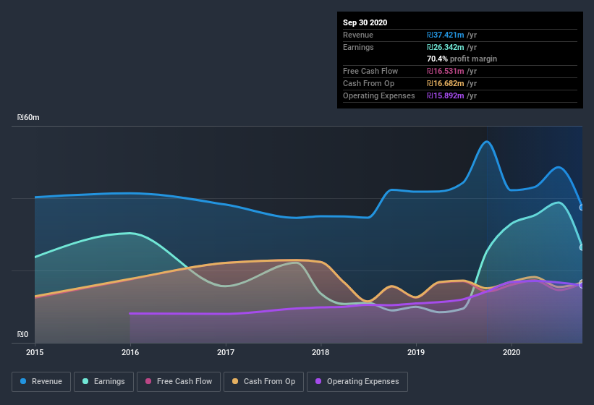Screen dimensions: 594x405
Task: Click the orange Cash From Op dot
Action: click(235, 381)
